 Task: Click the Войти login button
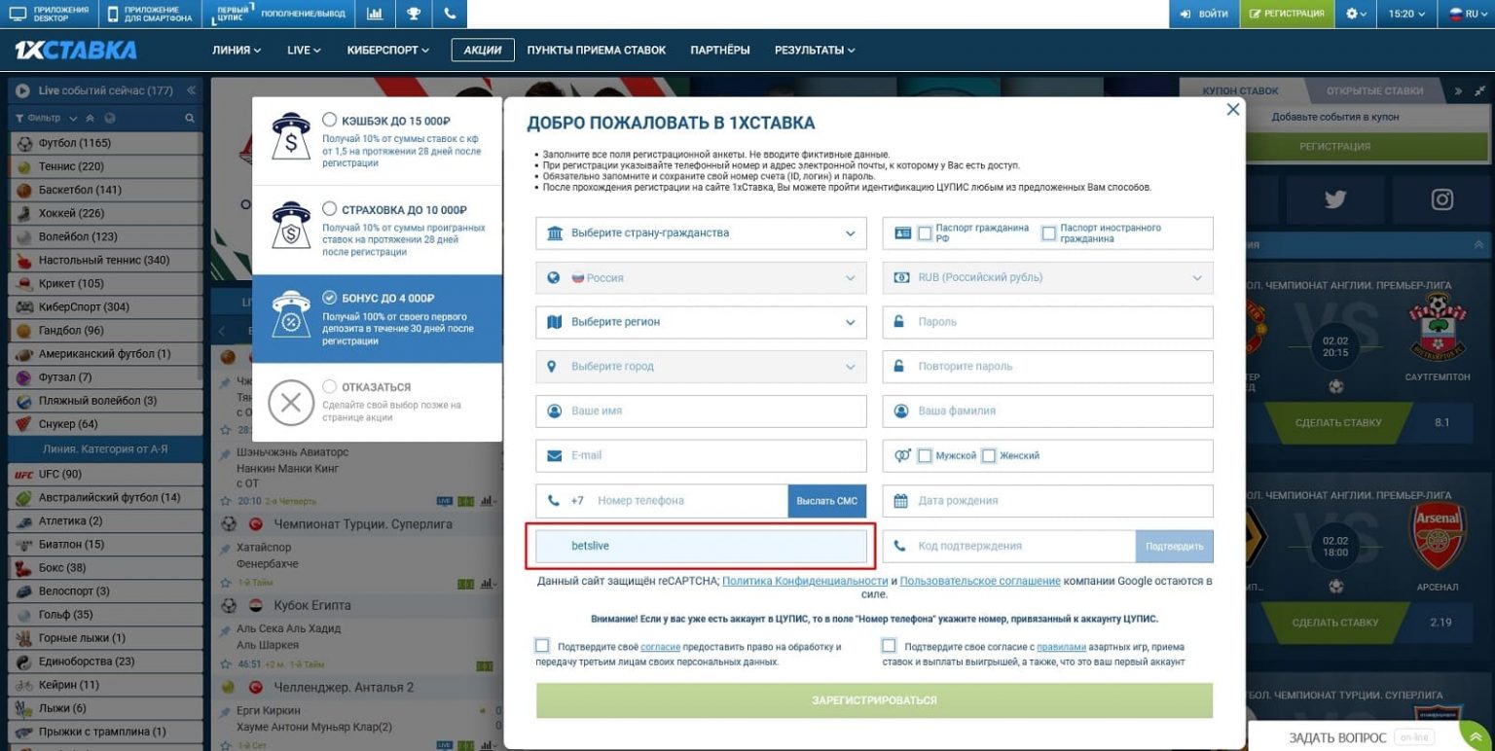pyautogui.click(x=1204, y=14)
